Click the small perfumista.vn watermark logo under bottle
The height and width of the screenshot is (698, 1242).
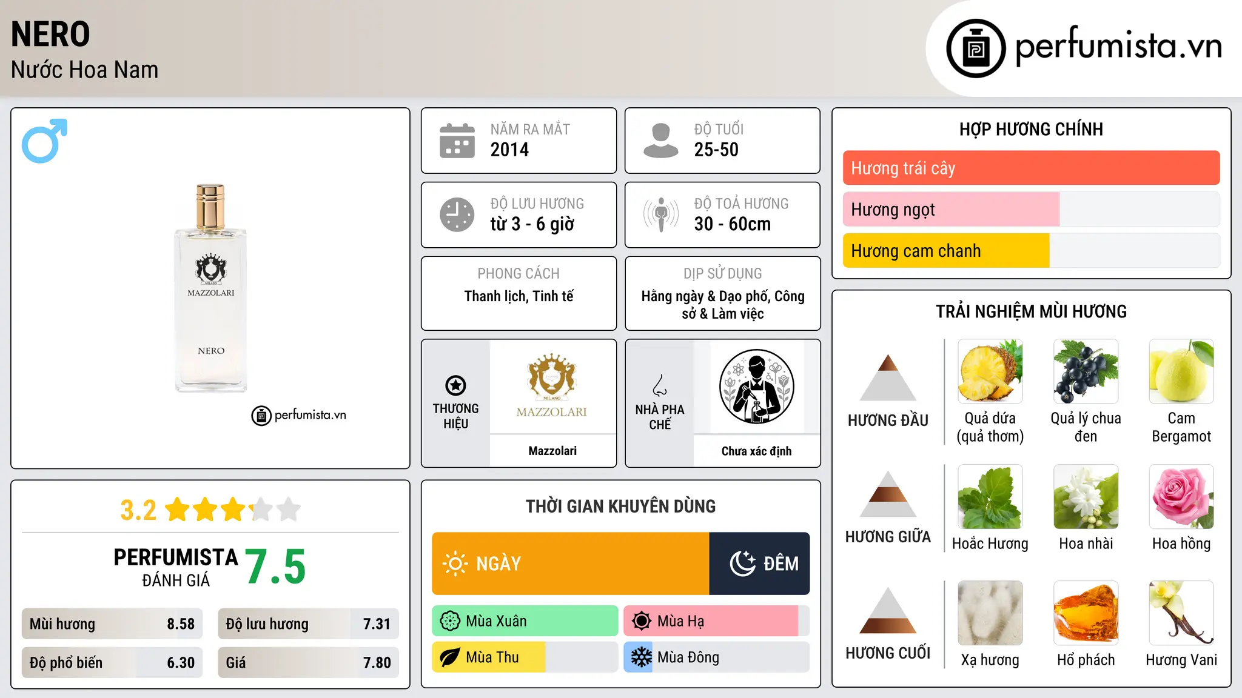[x=299, y=415]
